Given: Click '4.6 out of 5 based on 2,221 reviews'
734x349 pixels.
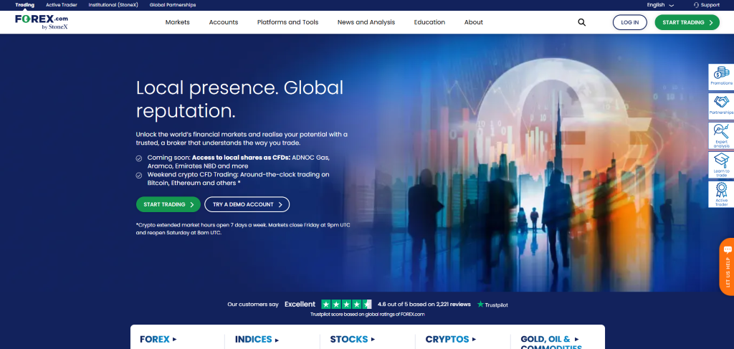Looking at the screenshot, I should coord(424,304).
